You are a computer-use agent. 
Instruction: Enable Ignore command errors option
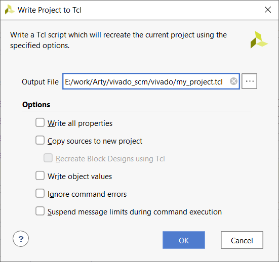point(40,193)
